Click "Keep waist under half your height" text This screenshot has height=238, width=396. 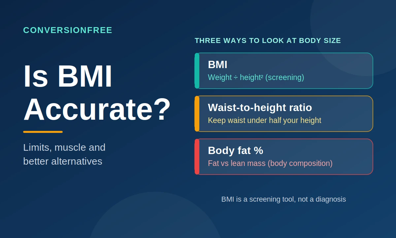[x=264, y=120]
